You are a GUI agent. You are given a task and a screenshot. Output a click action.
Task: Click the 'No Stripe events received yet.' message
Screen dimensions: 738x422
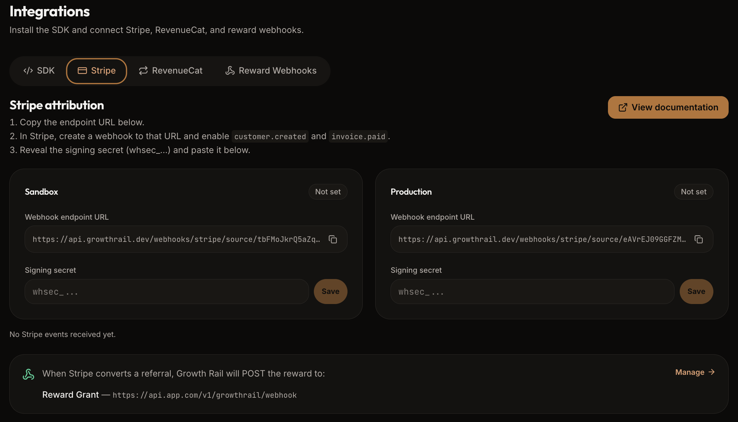click(63, 335)
